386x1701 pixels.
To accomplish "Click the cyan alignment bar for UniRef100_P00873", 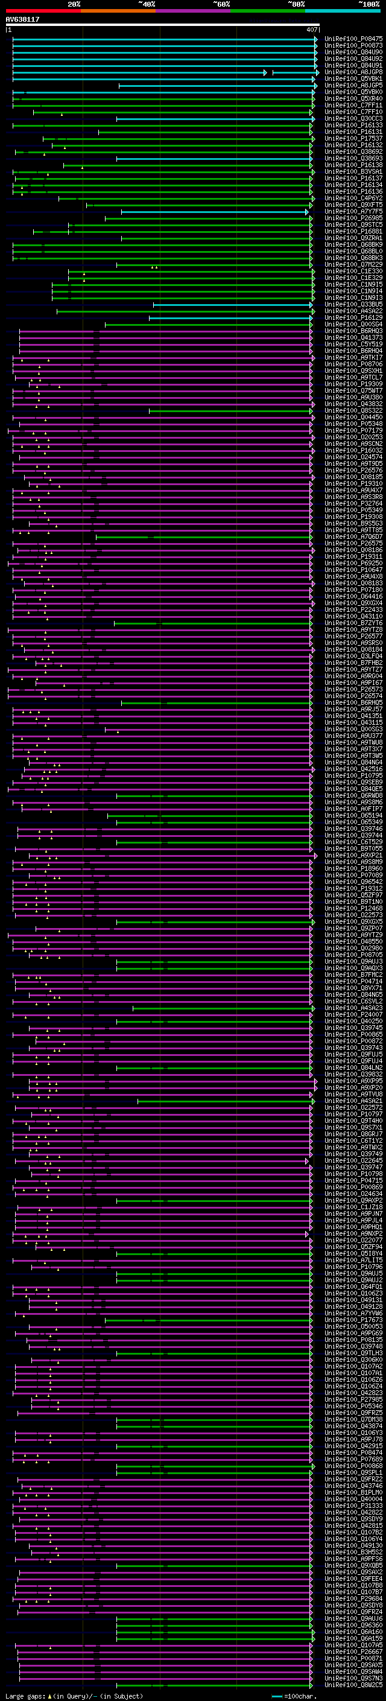I will pos(164,46).
